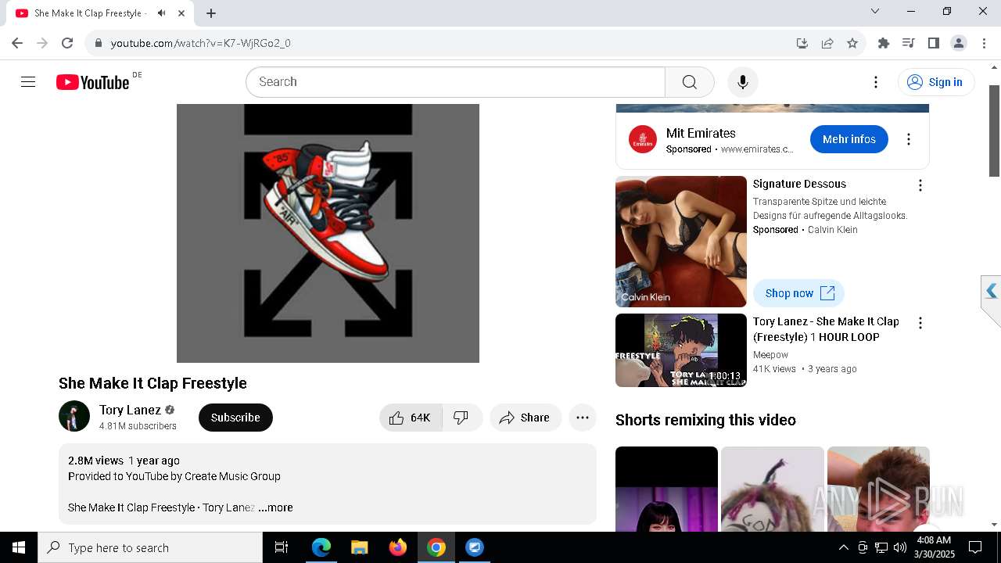
Task: Open the YouTube guide hamburger menu
Action: pyautogui.click(x=28, y=82)
